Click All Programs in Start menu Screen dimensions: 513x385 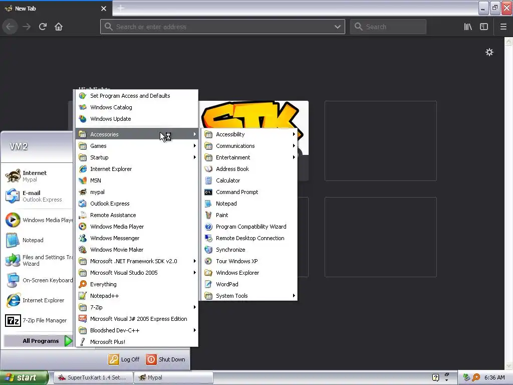[x=38, y=341]
